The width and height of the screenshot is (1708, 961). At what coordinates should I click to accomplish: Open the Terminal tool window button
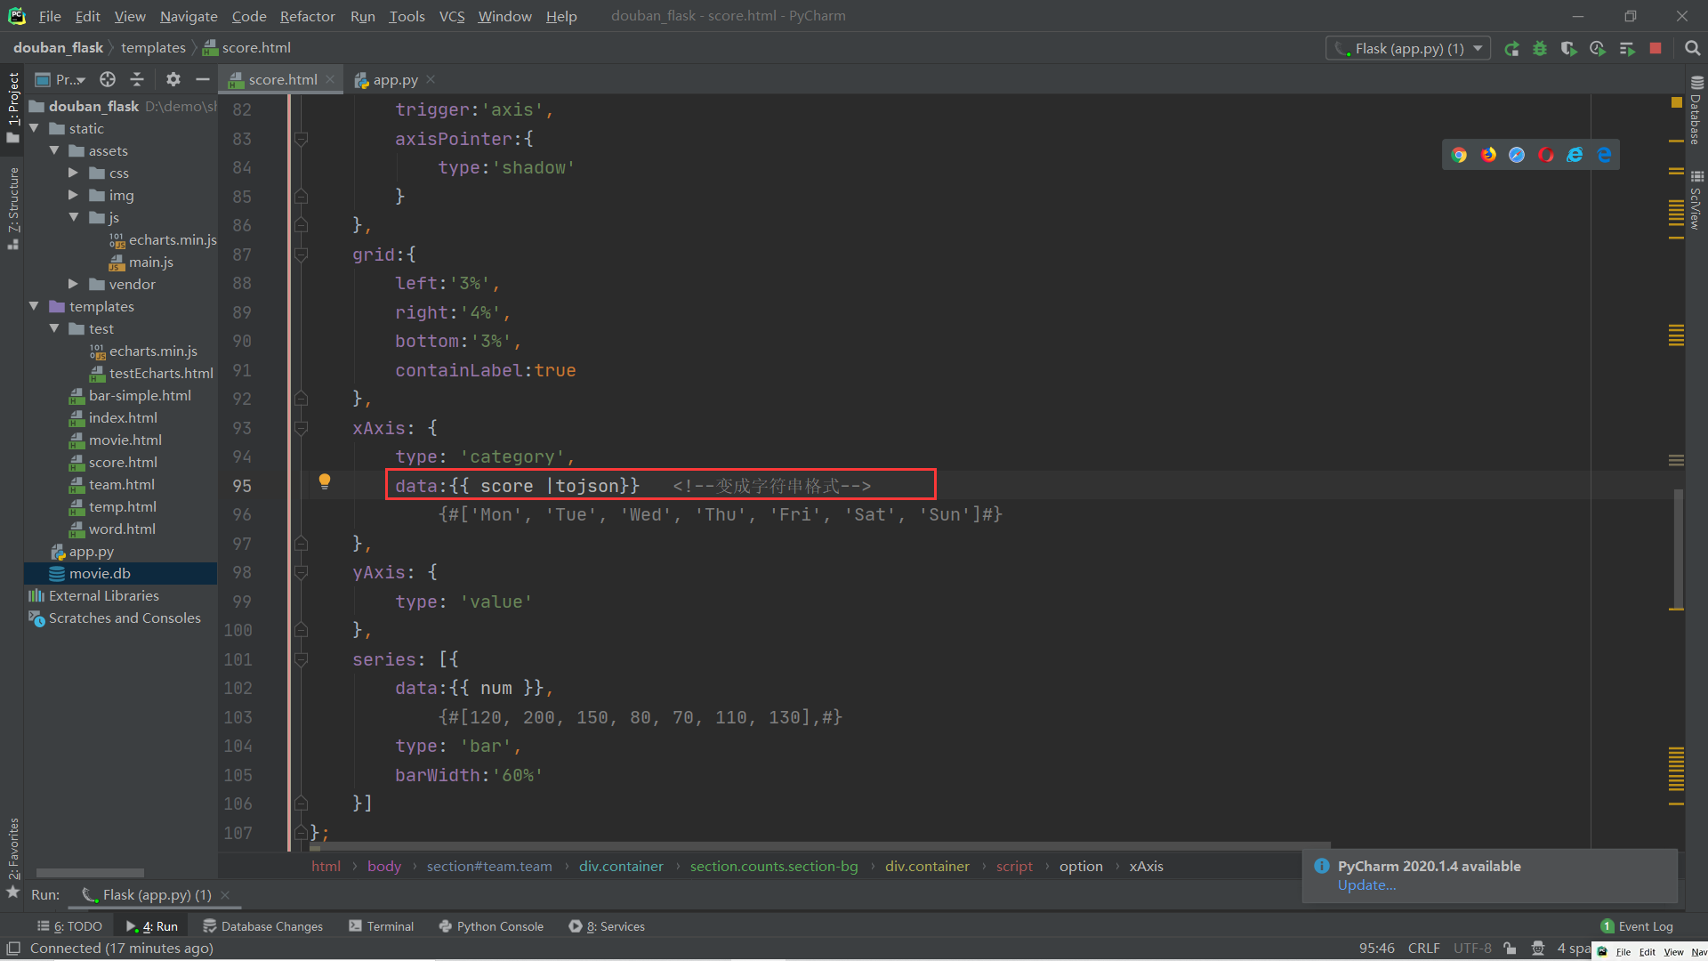[382, 926]
